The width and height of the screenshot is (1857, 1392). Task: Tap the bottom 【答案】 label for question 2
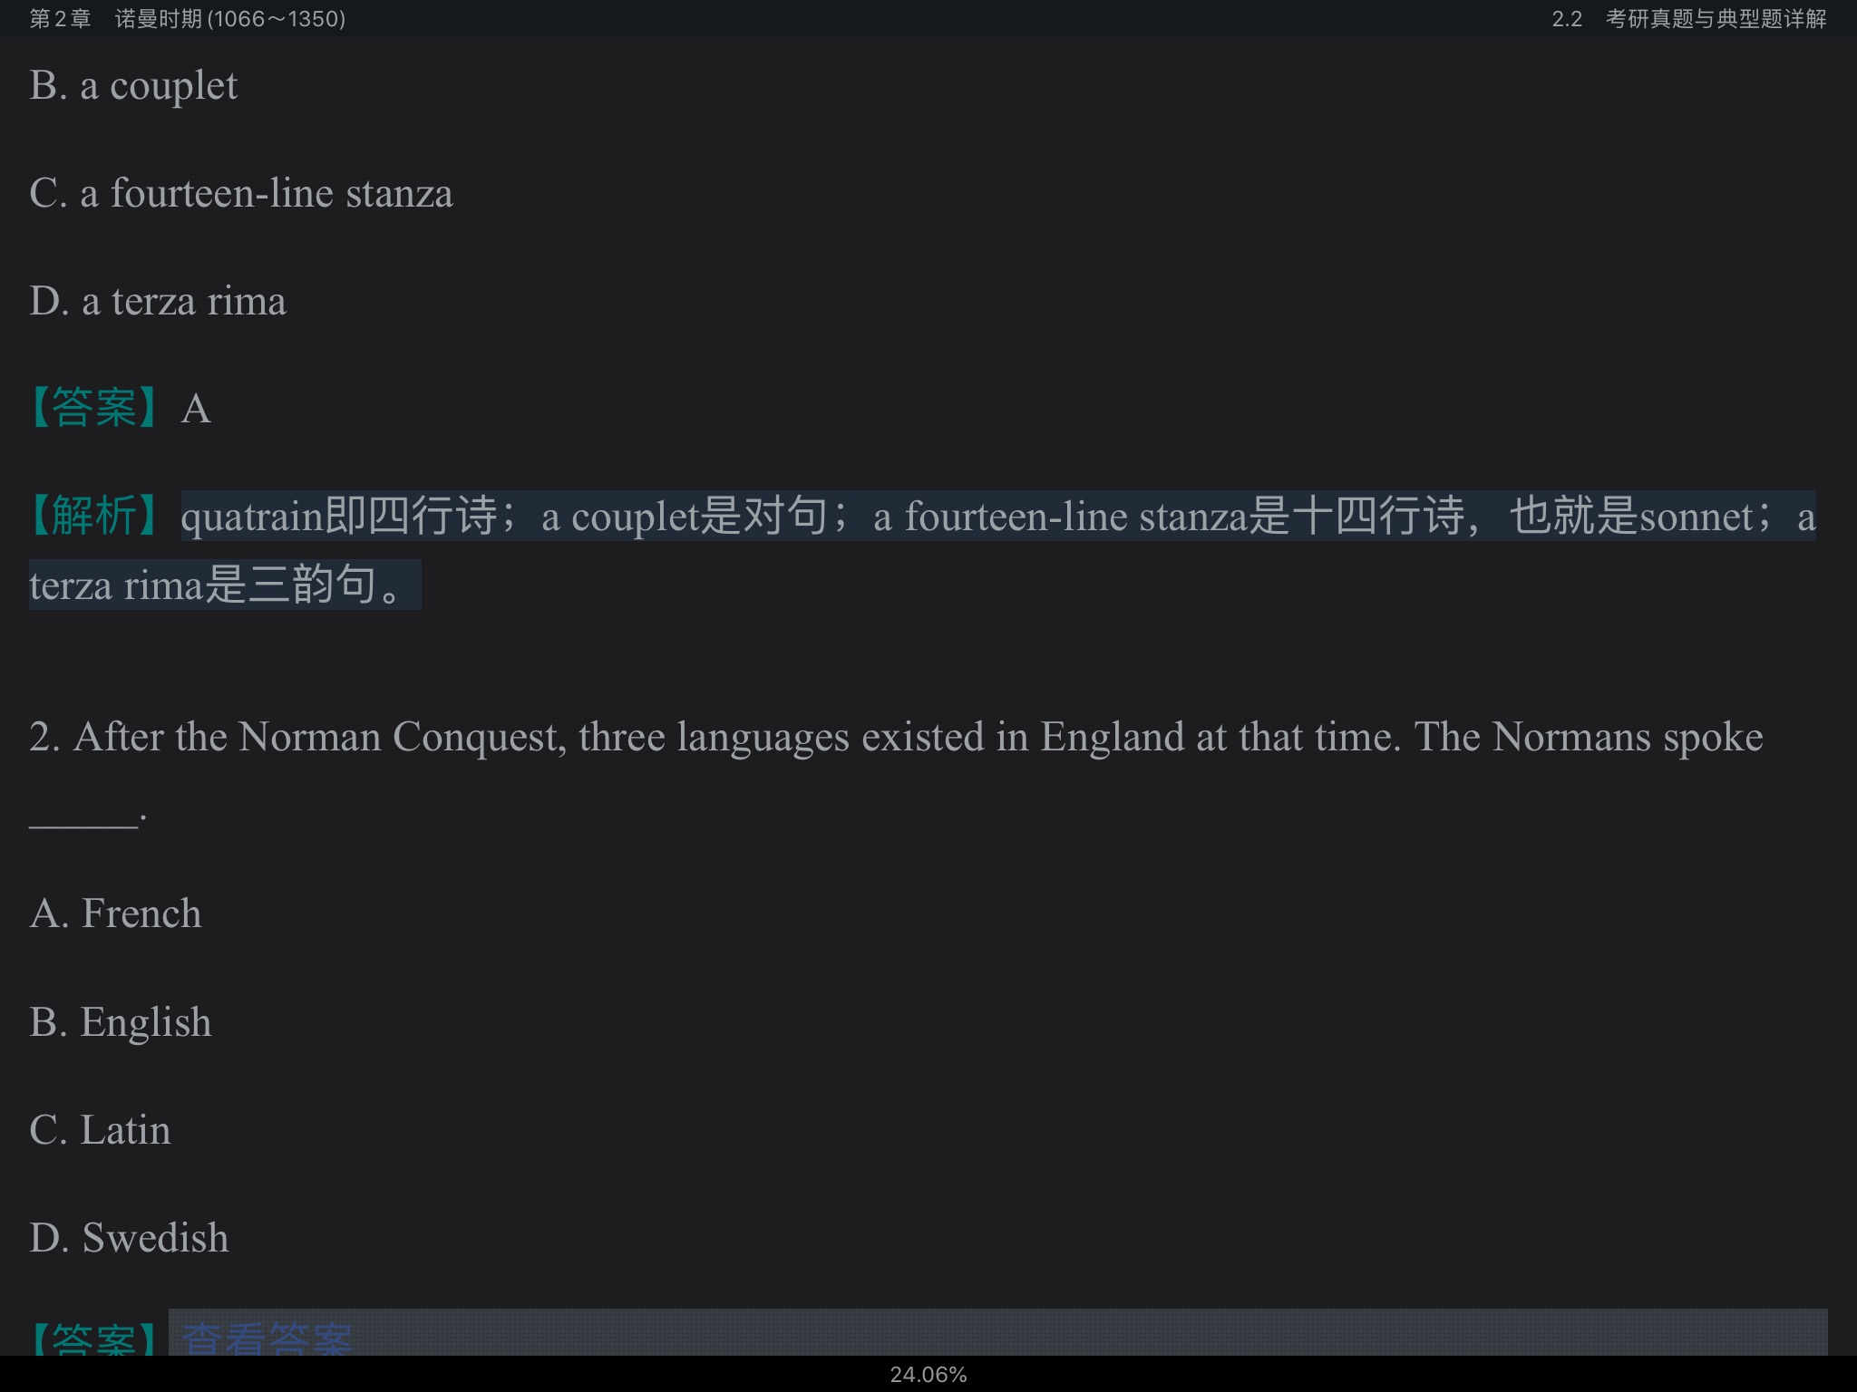coord(93,1338)
